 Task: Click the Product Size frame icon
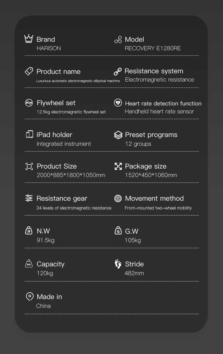(29, 166)
